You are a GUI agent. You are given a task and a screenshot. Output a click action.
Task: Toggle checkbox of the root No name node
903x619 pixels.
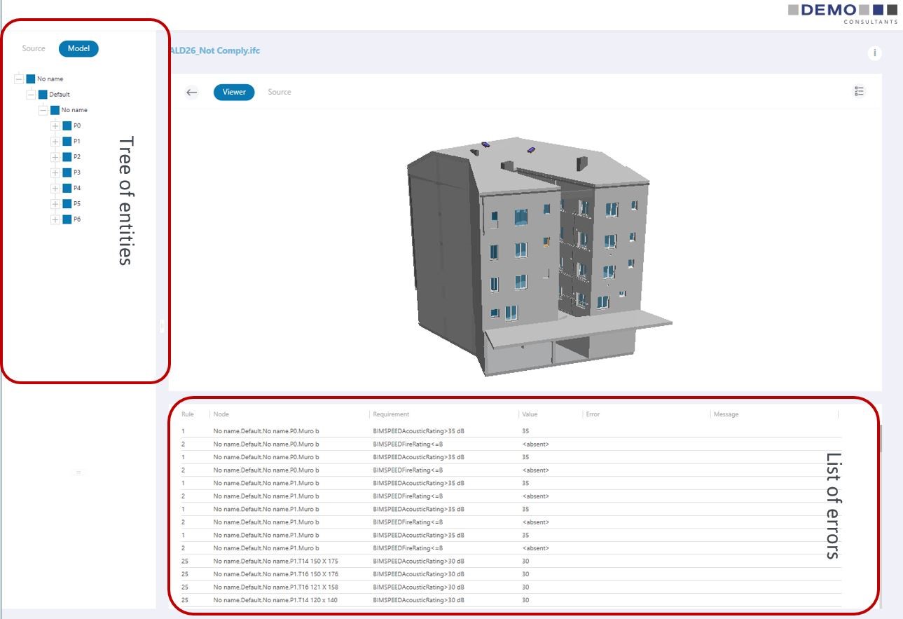pyautogui.click(x=31, y=79)
